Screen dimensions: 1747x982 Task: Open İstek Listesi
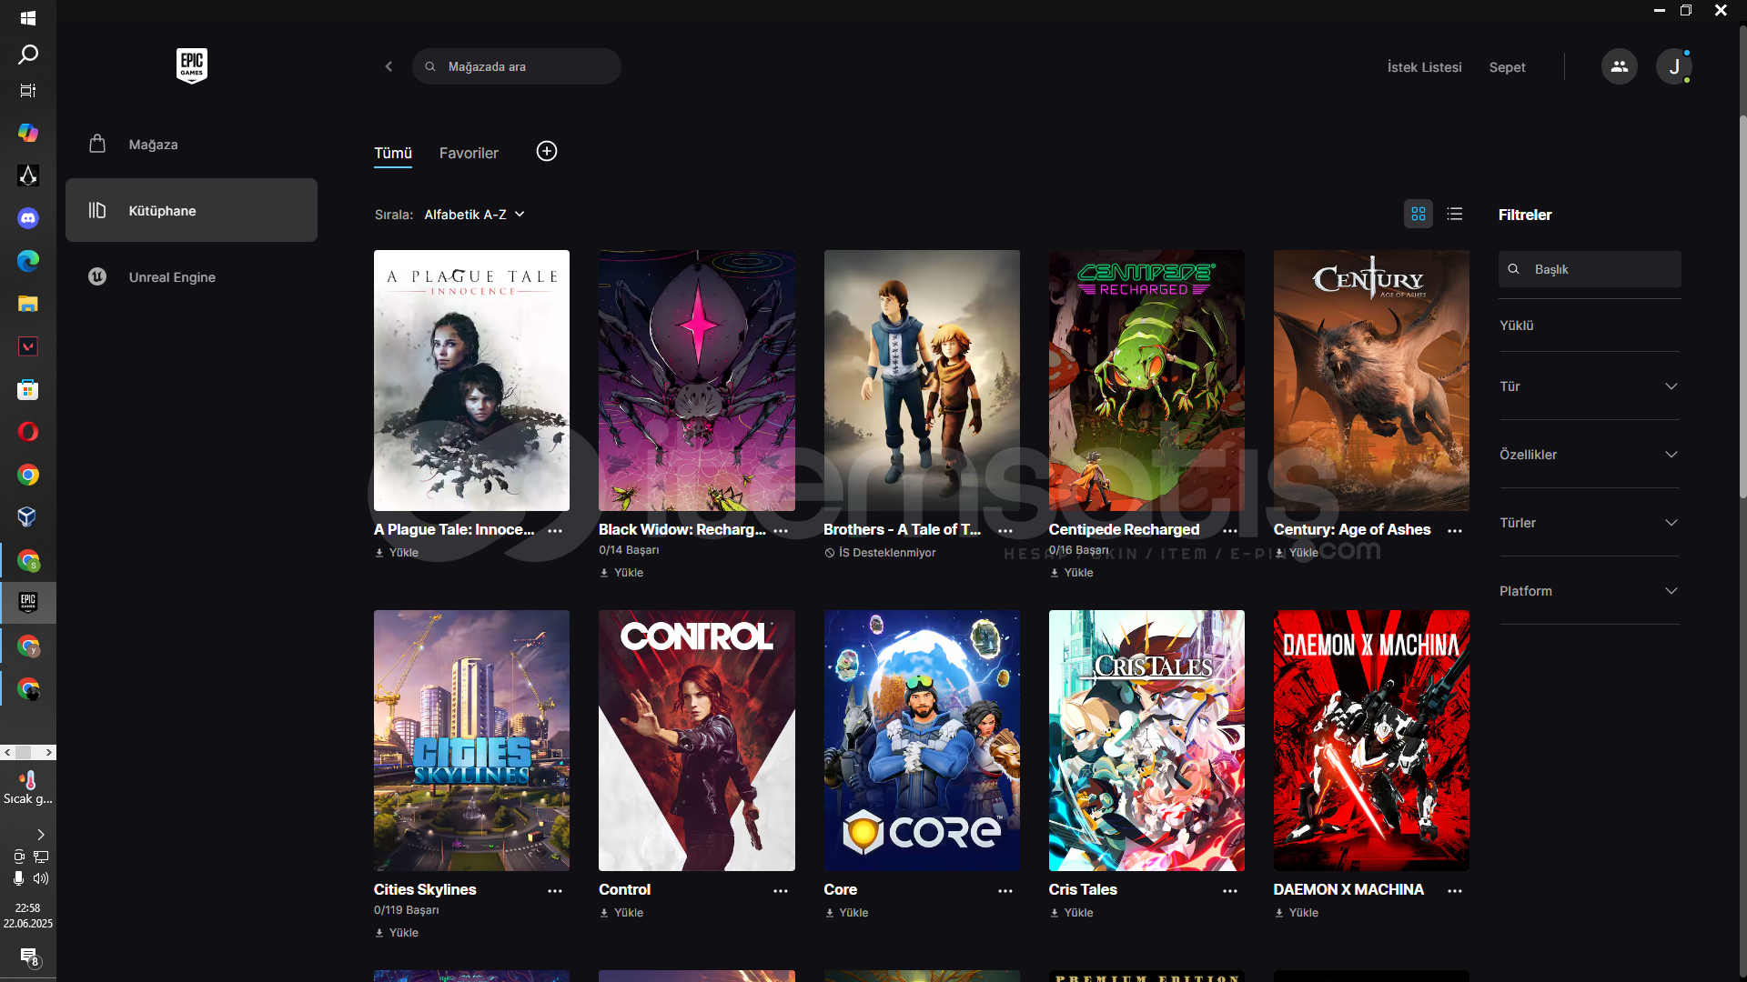click(1424, 67)
